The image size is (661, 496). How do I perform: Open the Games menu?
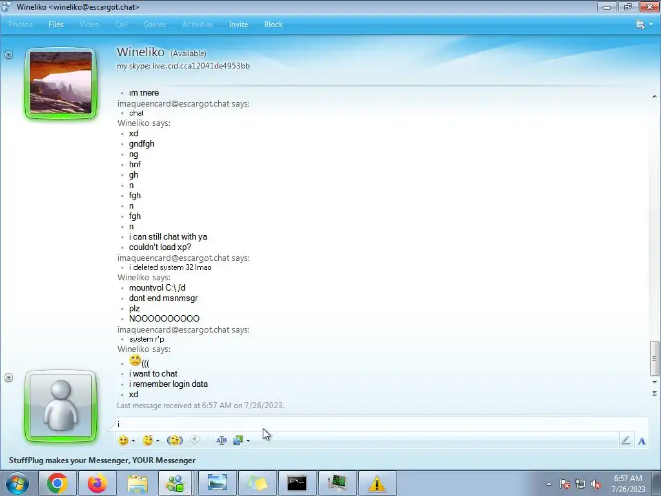coord(154,25)
